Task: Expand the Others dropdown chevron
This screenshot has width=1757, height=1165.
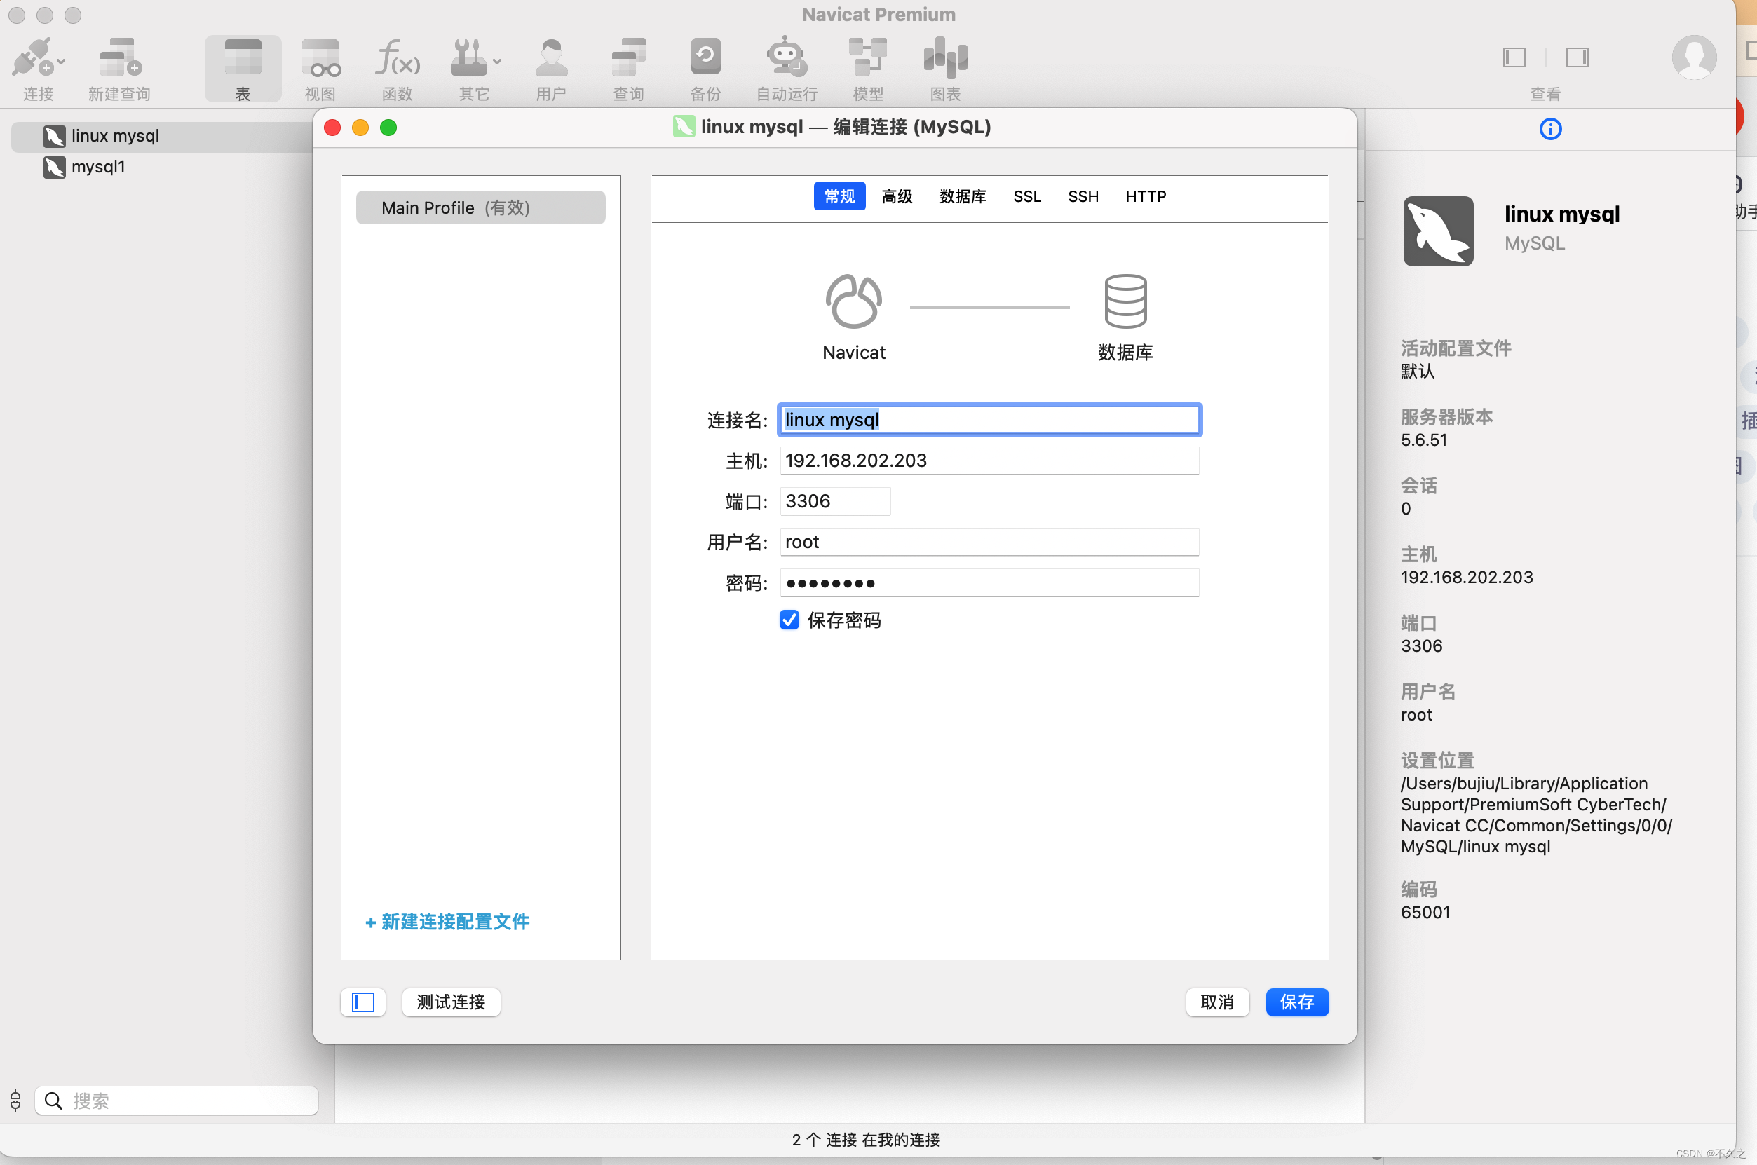Action: 497,62
